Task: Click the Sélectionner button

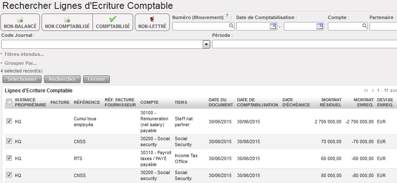Action: [x=22, y=79]
